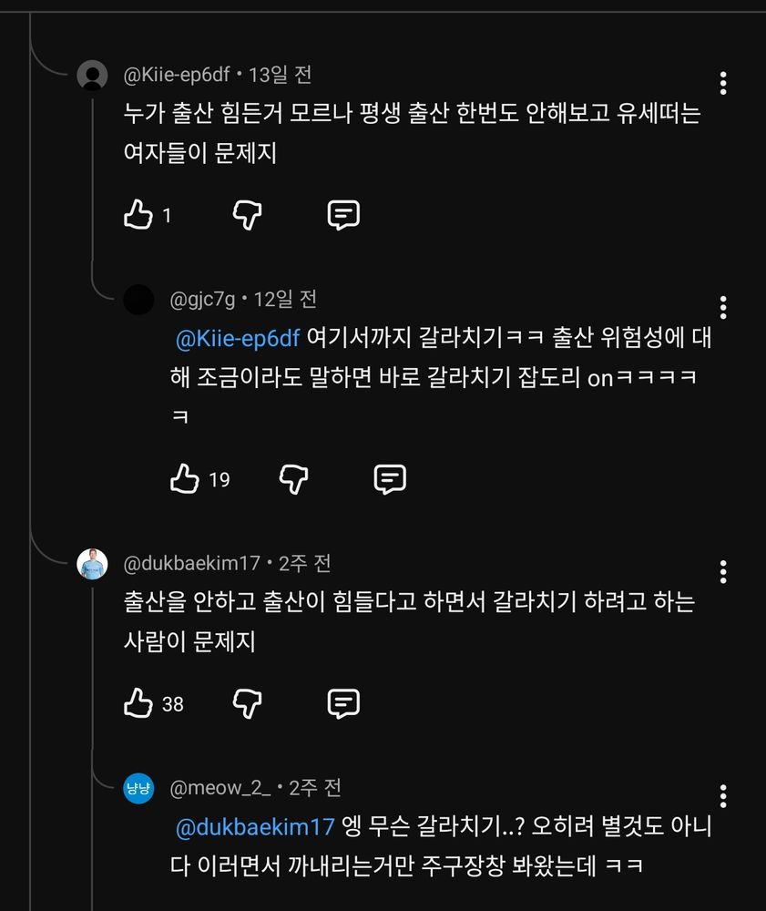
Task: View @dukbaekim17 profile picture
Action: tap(92, 564)
